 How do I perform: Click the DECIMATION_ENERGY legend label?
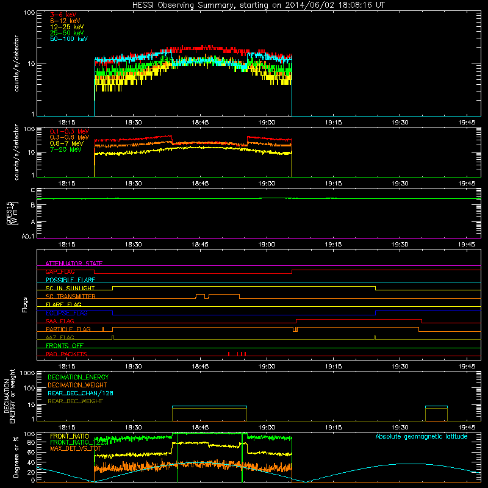(78, 377)
